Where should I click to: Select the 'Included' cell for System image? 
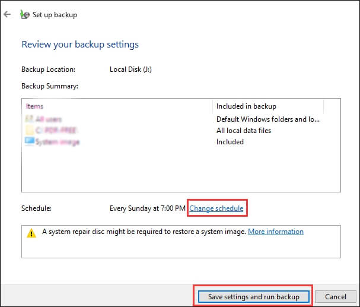point(230,142)
